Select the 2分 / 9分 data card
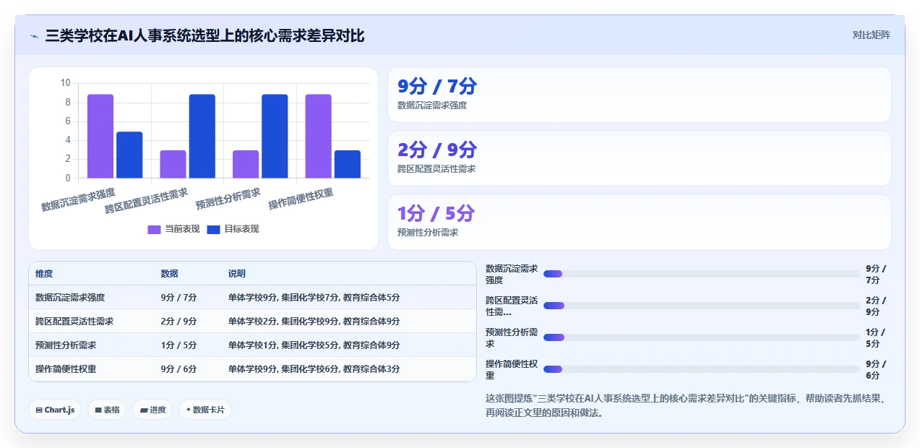The image size is (920, 448). [x=639, y=158]
